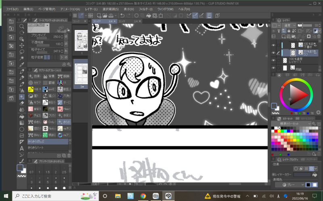The height and width of the screenshot is (201, 323).
Task: Open the ページ管理(P) menu
Action: pyautogui.click(x=47, y=9)
